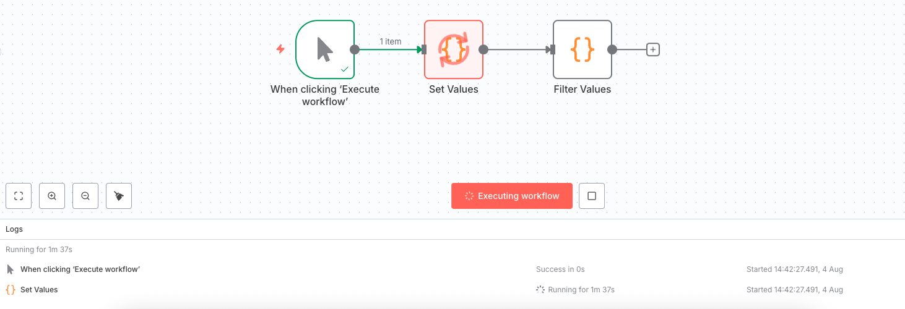Click the Set Values node icon

[454, 49]
